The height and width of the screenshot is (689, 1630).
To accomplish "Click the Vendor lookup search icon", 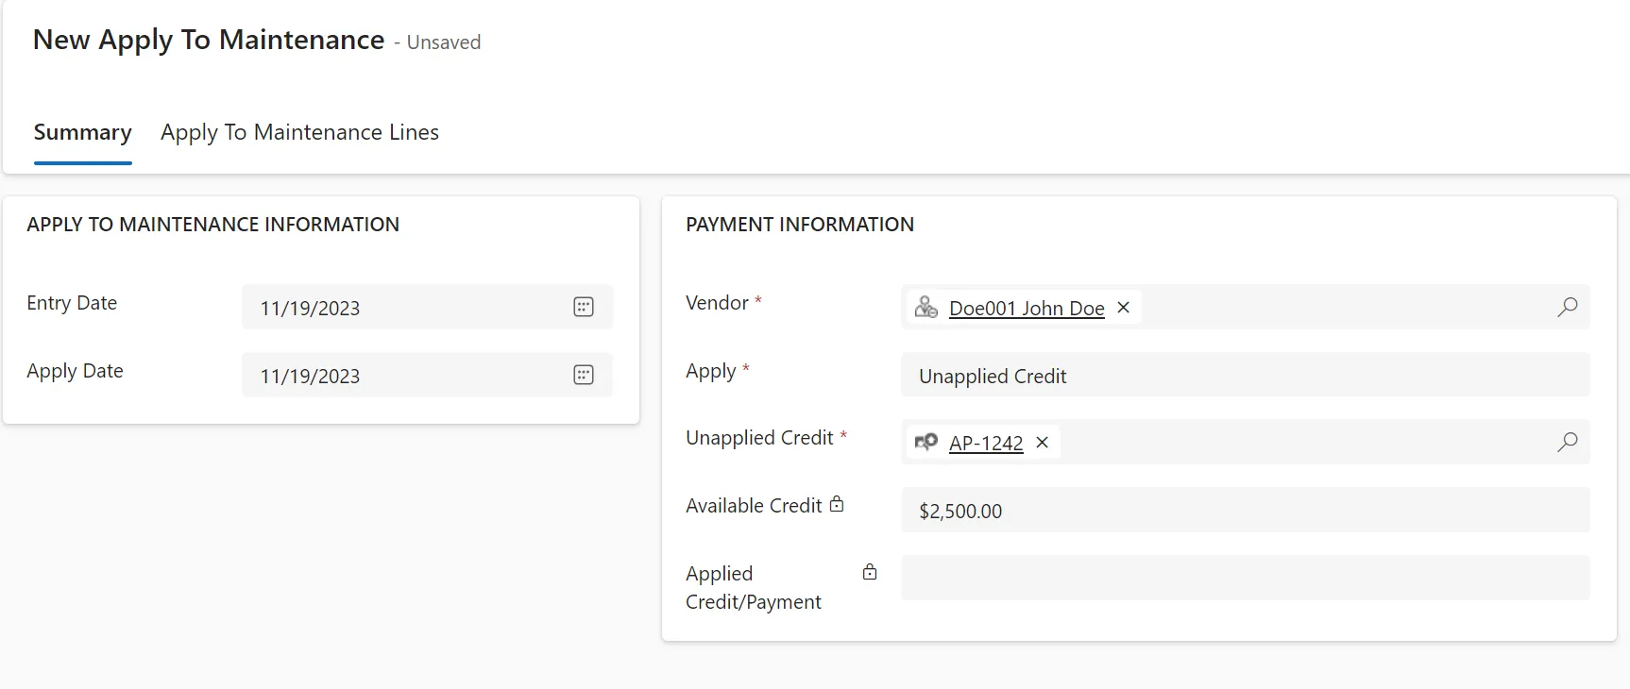I will [x=1567, y=307].
